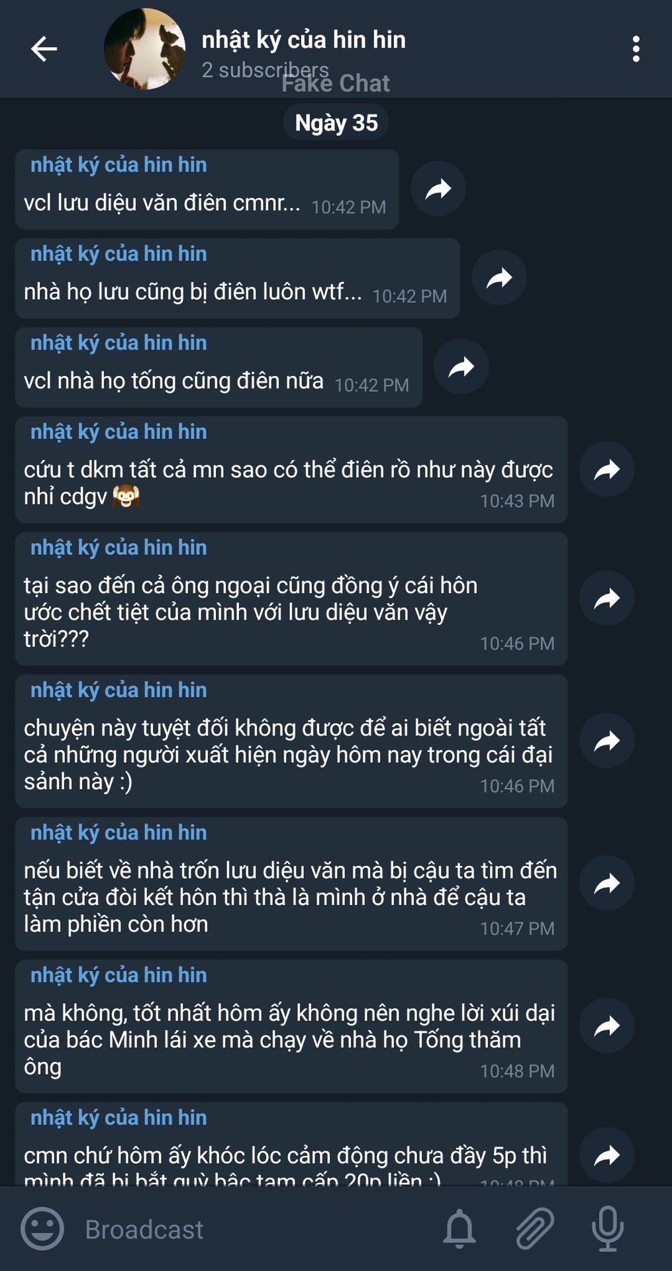The height and width of the screenshot is (1271, 672).
Task: Open the channel profile picture
Action: 144,49
